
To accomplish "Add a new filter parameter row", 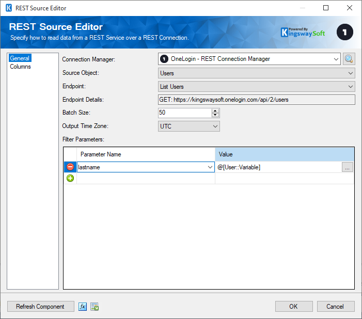I will click(70, 178).
